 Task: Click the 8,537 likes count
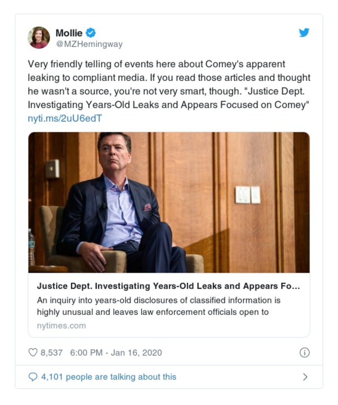pos(52,353)
